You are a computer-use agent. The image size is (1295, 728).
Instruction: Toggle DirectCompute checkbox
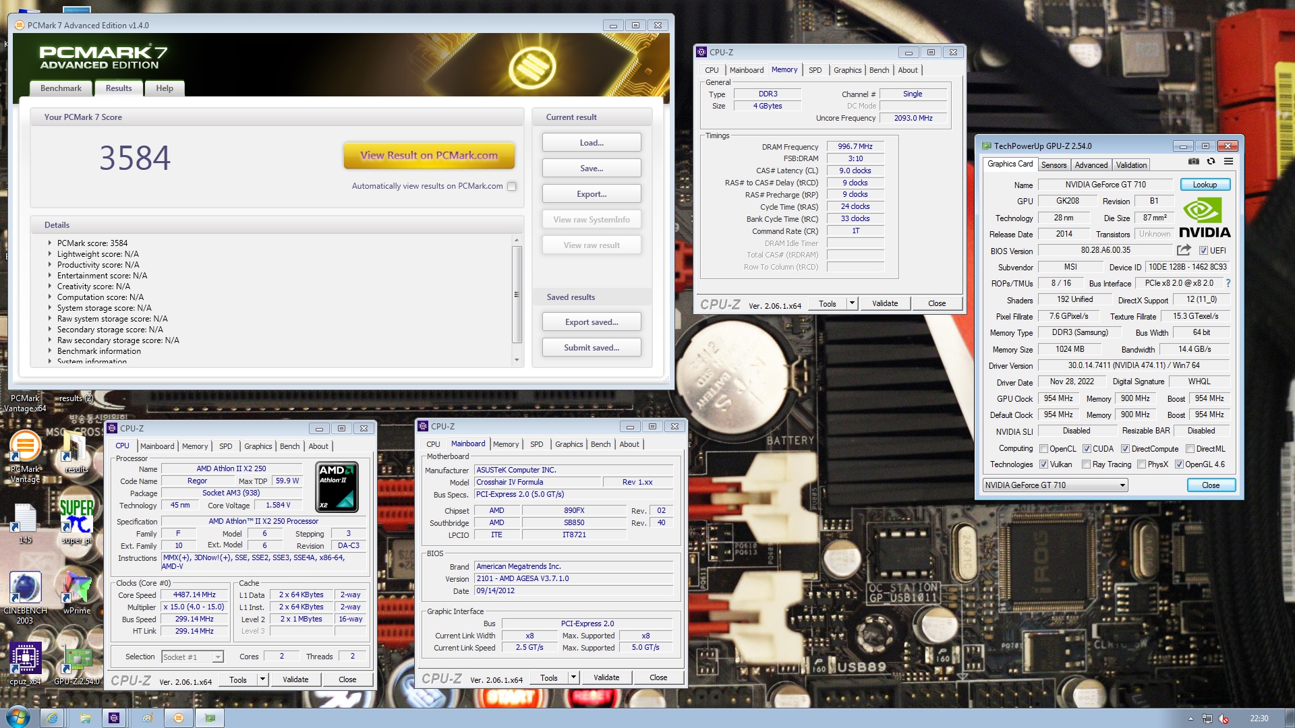click(x=1125, y=449)
